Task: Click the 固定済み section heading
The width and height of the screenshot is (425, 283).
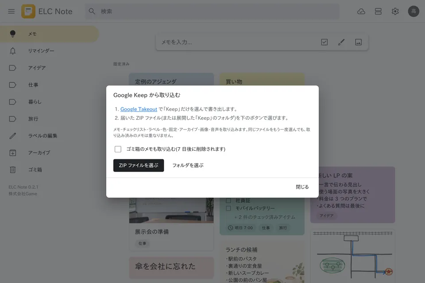Action: click(x=121, y=64)
